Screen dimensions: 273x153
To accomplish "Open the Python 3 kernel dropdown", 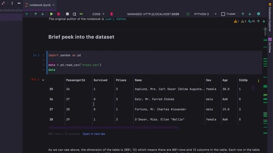I will 205,14.
